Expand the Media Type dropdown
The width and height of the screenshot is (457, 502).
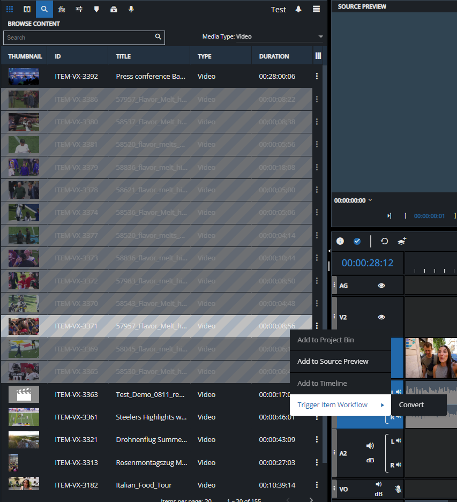point(320,37)
